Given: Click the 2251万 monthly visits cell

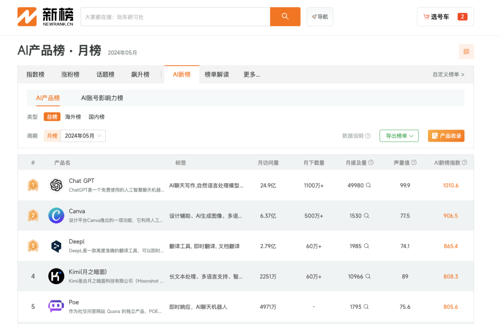Looking at the screenshot, I should (x=268, y=276).
